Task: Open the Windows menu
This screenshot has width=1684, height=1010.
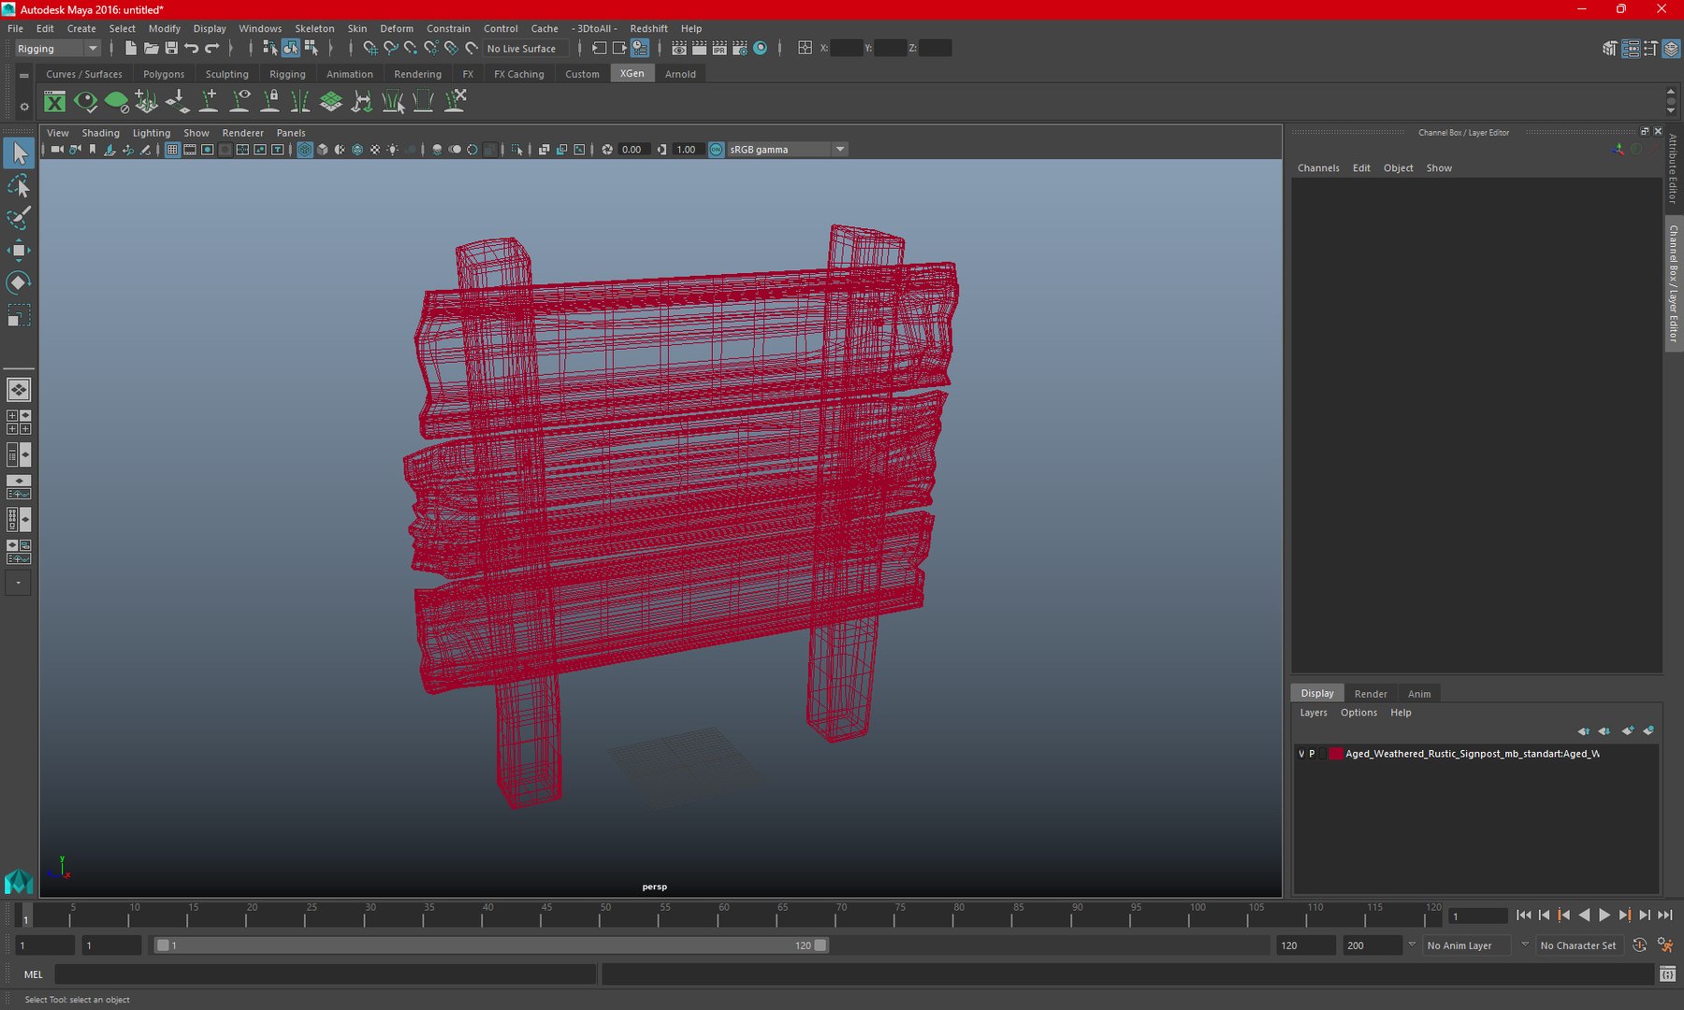Action: 260,28
